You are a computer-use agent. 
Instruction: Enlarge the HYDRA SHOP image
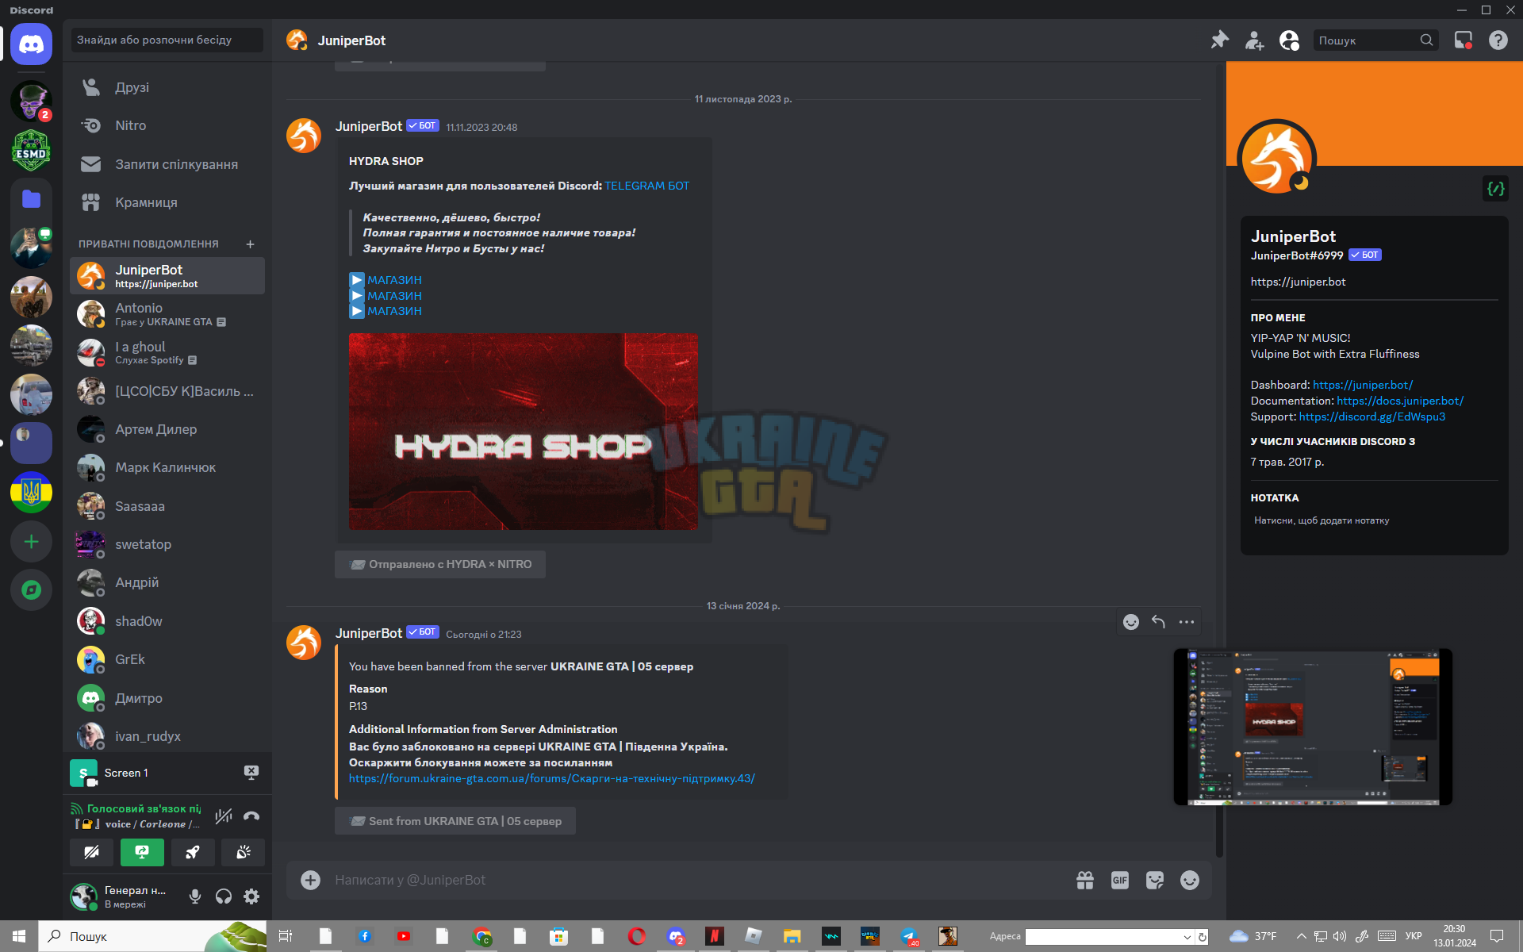[524, 432]
